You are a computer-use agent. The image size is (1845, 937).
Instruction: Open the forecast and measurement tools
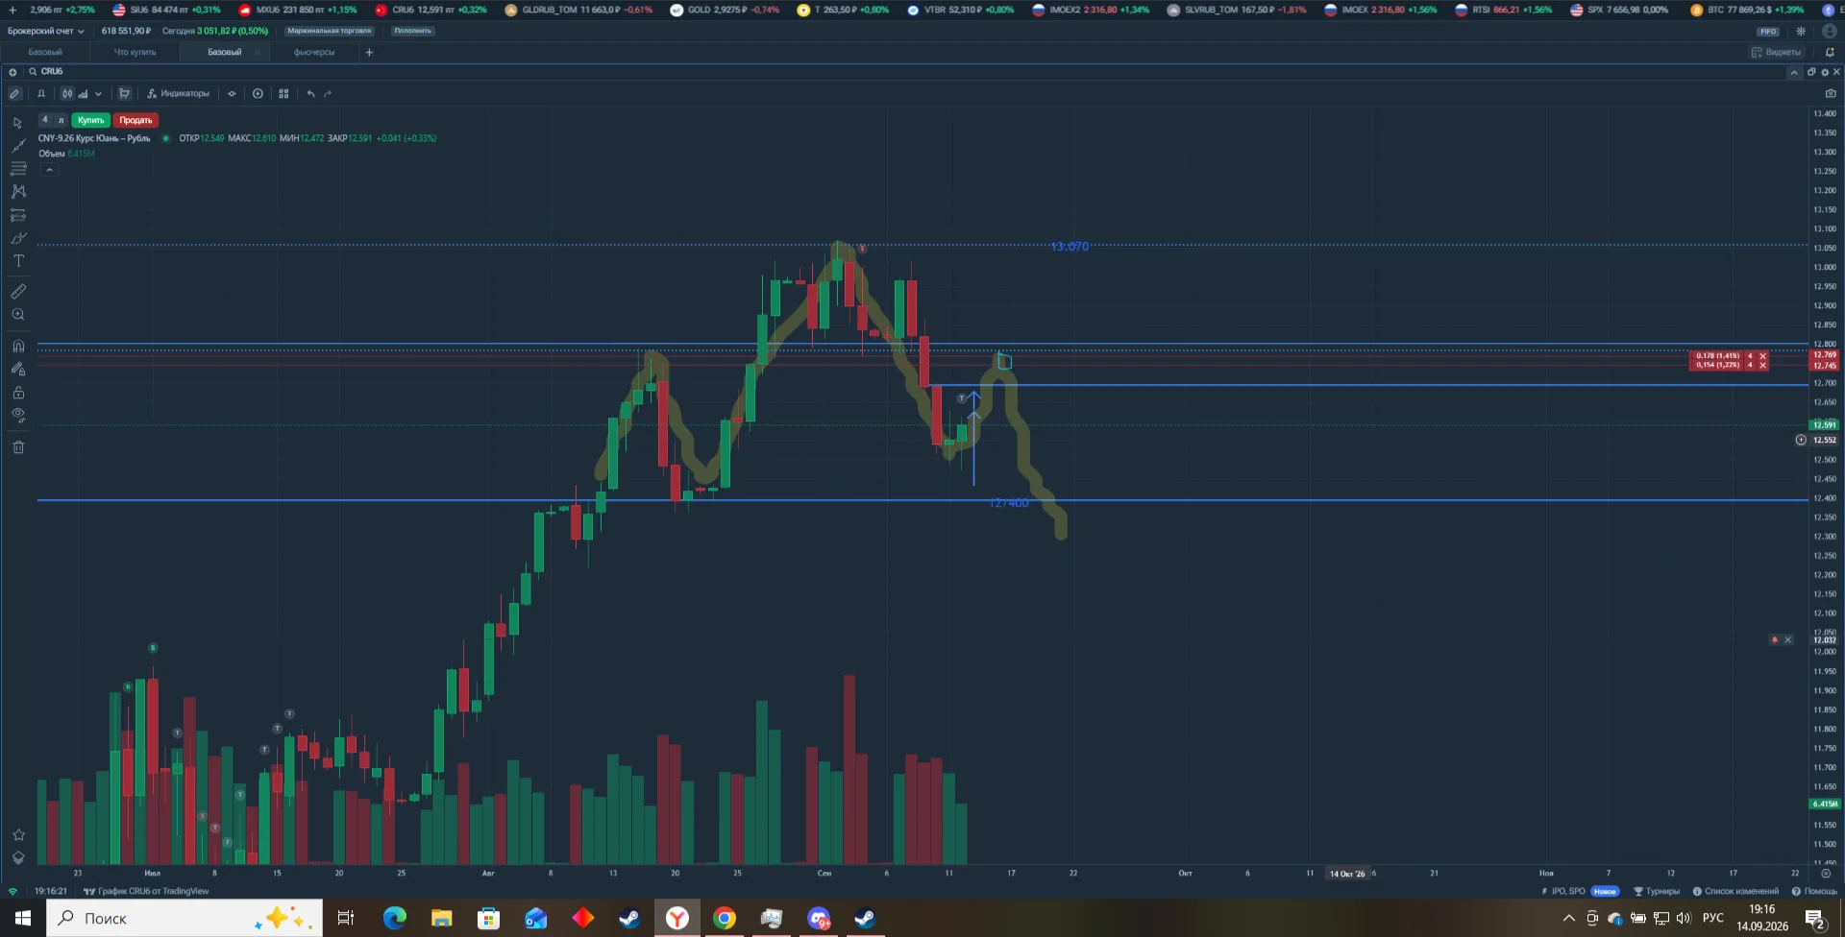coord(17,215)
